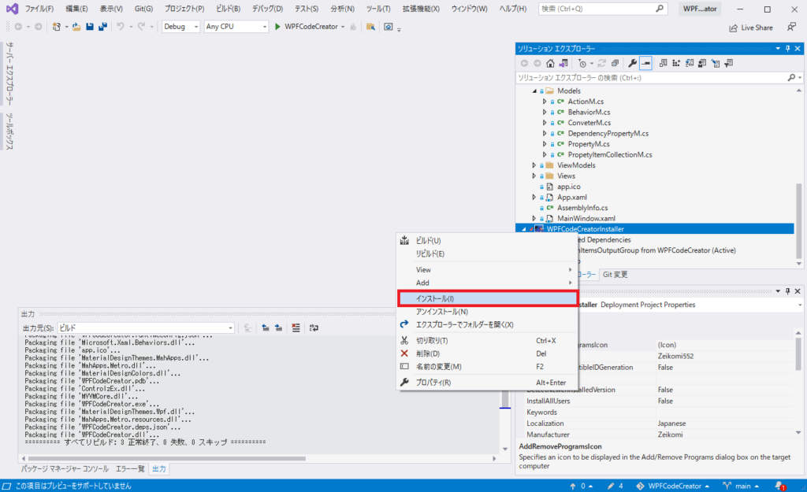Image resolution: width=807 pixels, height=492 pixels.
Task: Click the Save All toolbar icon
Action: [103, 27]
